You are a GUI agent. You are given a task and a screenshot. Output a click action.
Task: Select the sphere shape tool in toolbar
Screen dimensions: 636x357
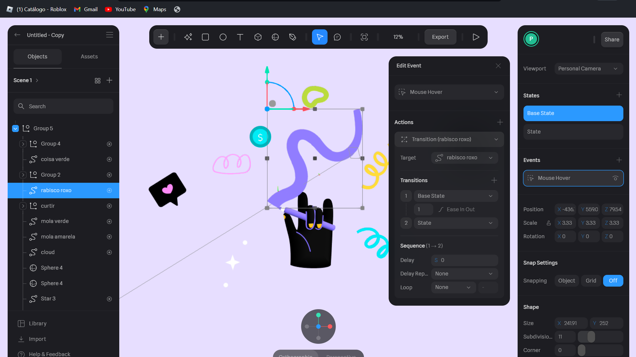tap(275, 37)
